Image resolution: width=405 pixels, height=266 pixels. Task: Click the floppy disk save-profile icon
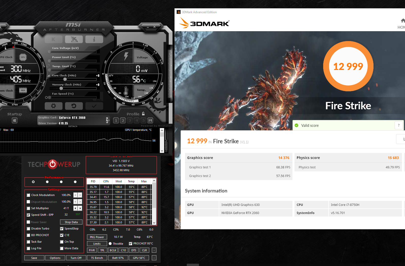150,120
